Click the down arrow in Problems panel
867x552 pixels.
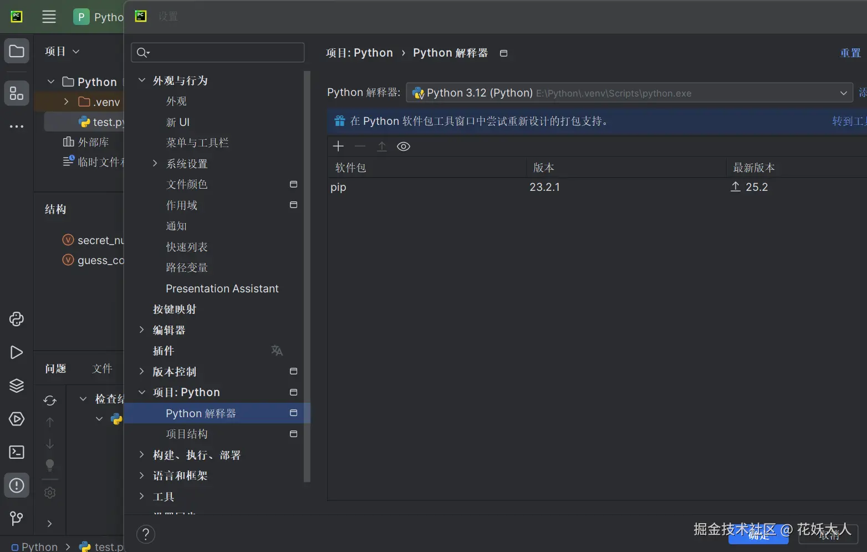click(x=50, y=444)
